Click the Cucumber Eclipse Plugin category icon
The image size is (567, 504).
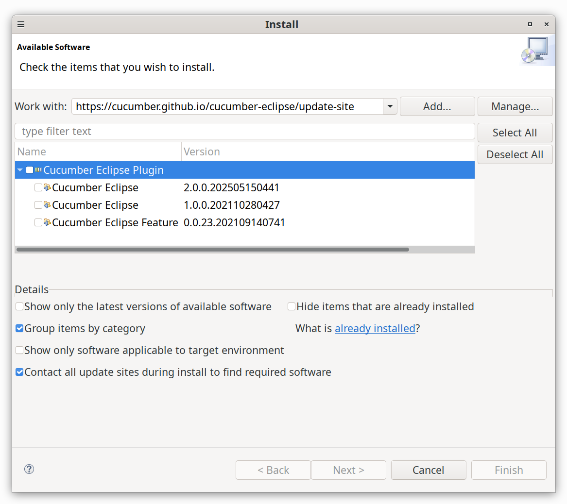[x=38, y=169]
